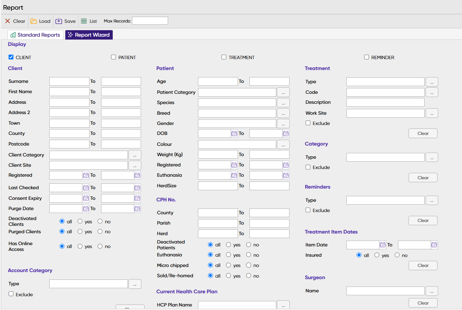This screenshot has width=462, height=310.
Task: Open the Surgeon Name lookup button
Action: 432,291
